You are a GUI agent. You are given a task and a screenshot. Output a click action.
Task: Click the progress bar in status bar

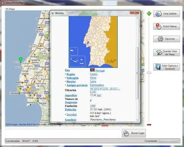point(168,141)
